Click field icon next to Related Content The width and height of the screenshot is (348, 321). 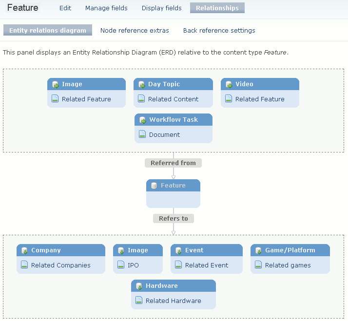pyautogui.click(x=141, y=98)
